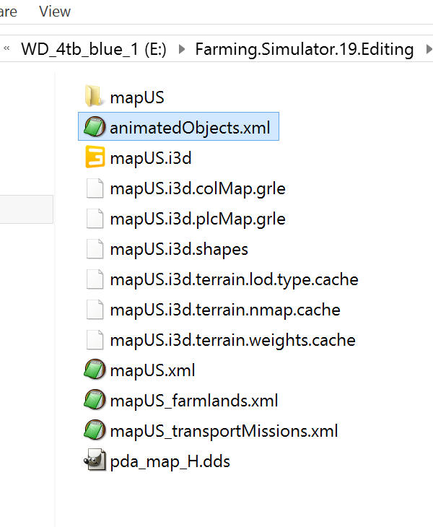
Task: Select the mapUS.i3d.terrain.weights.cache file name
Action: coord(233,340)
